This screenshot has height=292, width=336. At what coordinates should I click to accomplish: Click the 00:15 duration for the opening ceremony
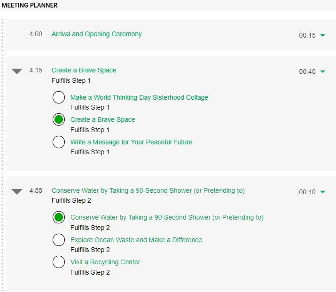pyautogui.click(x=307, y=35)
